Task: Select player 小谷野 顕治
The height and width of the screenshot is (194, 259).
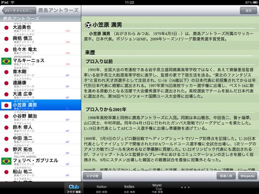Action: click(40, 116)
